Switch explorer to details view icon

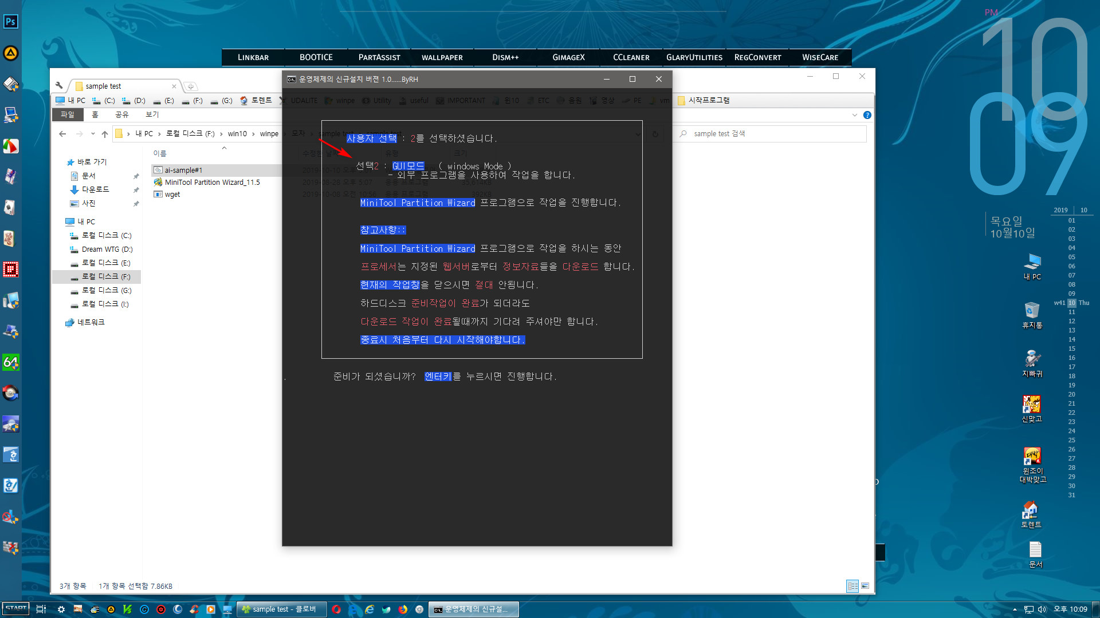tap(852, 586)
